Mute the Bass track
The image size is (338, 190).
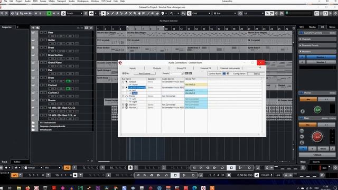click(41, 33)
